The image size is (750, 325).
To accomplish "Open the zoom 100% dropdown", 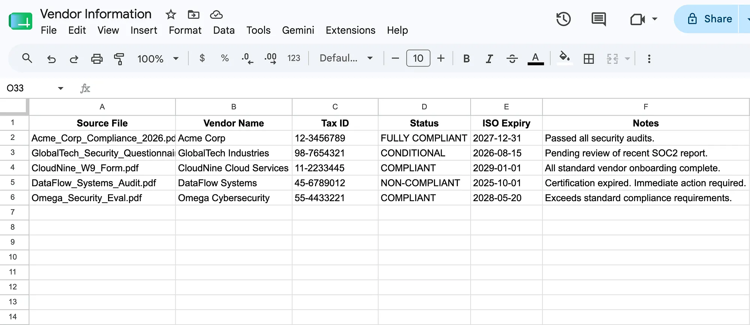I will click(157, 59).
